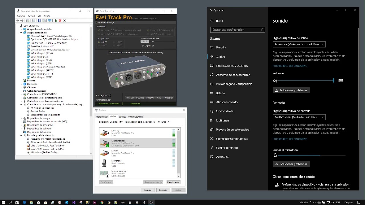Expand the Adaptadores de pantalla tree node
Viewport: 365px width, 205px height.
click(21, 29)
